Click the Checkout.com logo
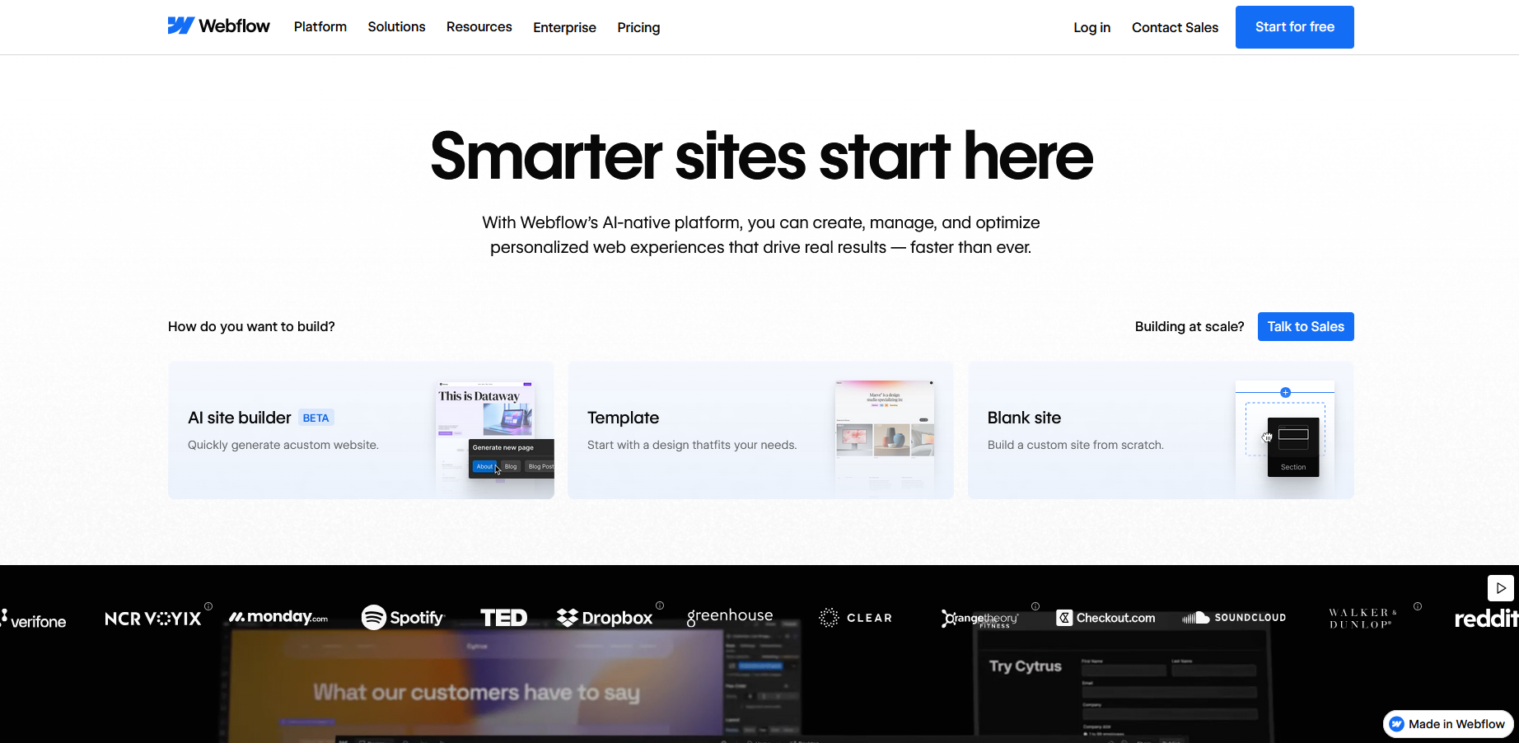 coord(1105,618)
